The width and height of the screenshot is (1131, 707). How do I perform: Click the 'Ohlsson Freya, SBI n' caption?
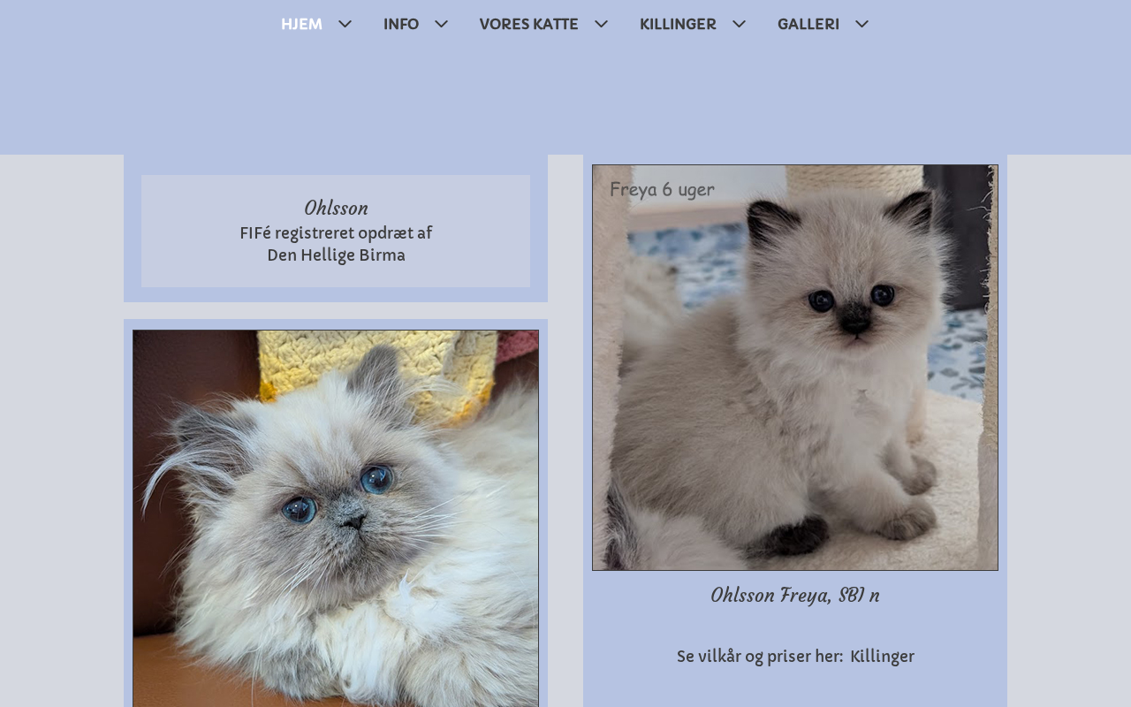[795, 596]
